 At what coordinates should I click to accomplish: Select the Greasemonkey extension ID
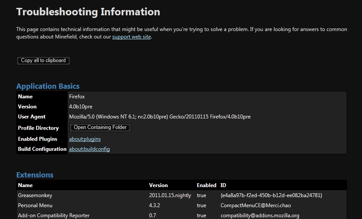(x=271, y=195)
